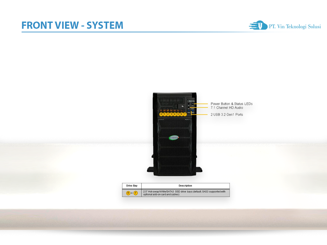Click the green Supermicro logo on the tower
The image size is (327, 245).
click(174, 138)
